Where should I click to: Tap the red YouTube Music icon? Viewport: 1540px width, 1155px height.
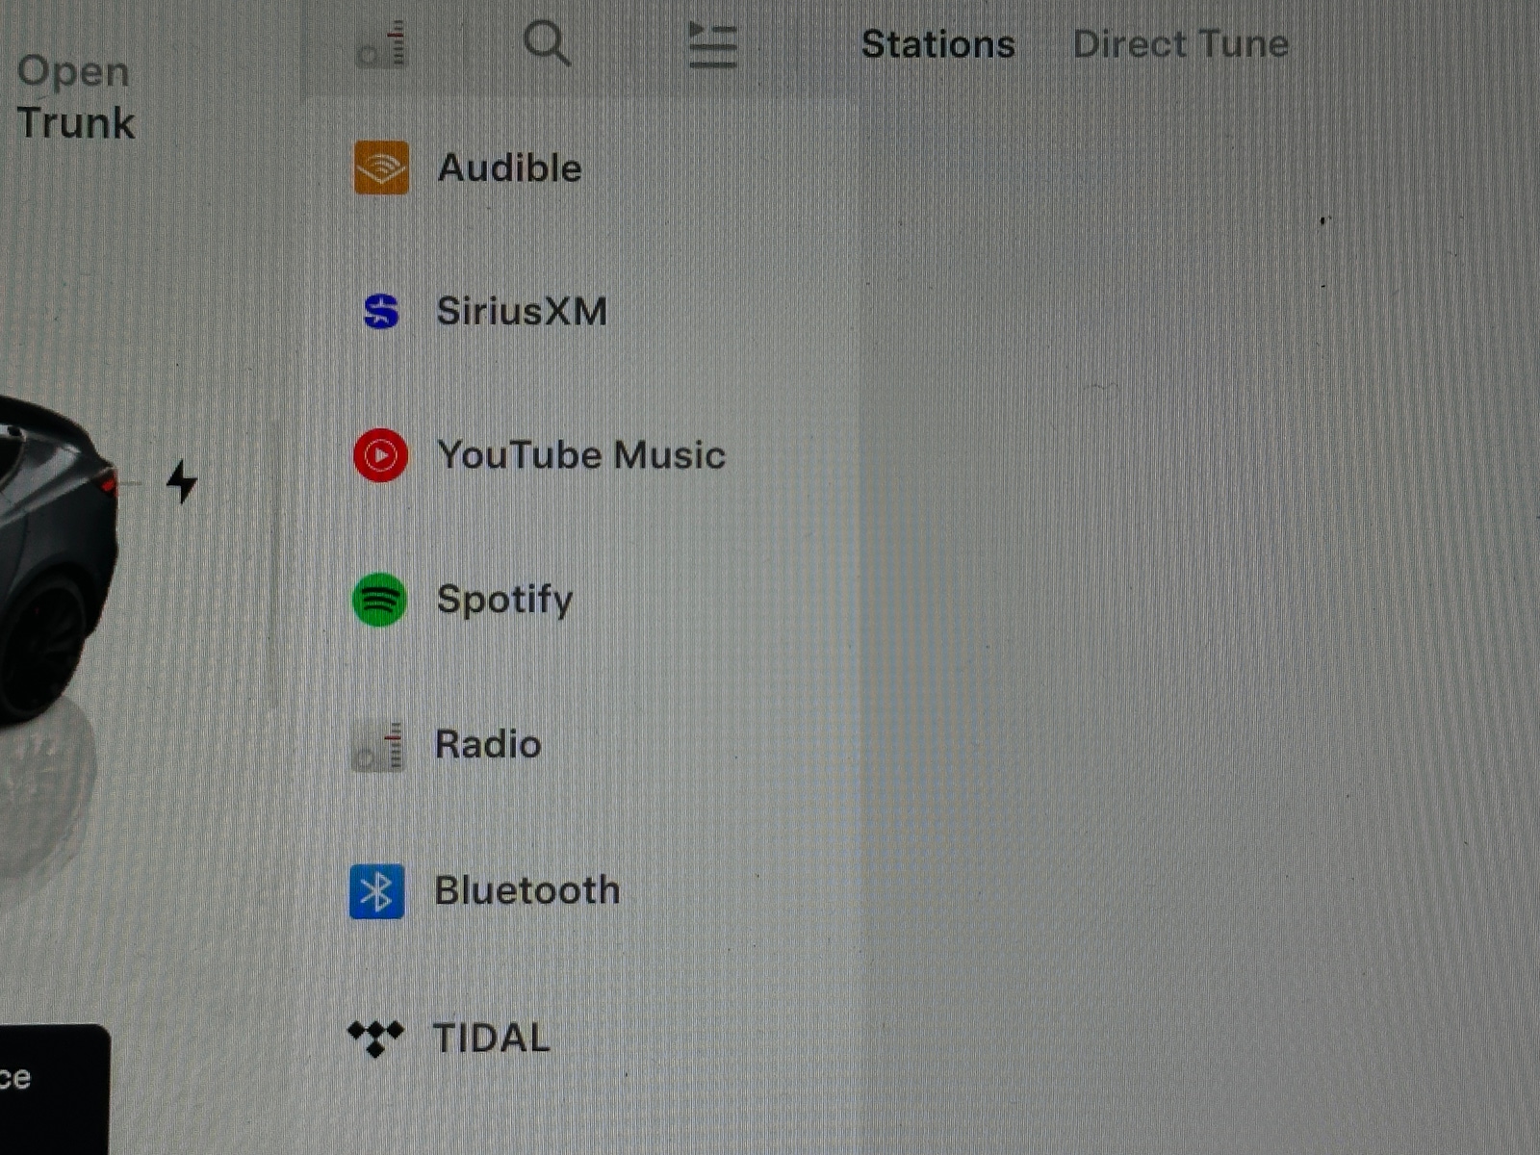coord(380,455)
